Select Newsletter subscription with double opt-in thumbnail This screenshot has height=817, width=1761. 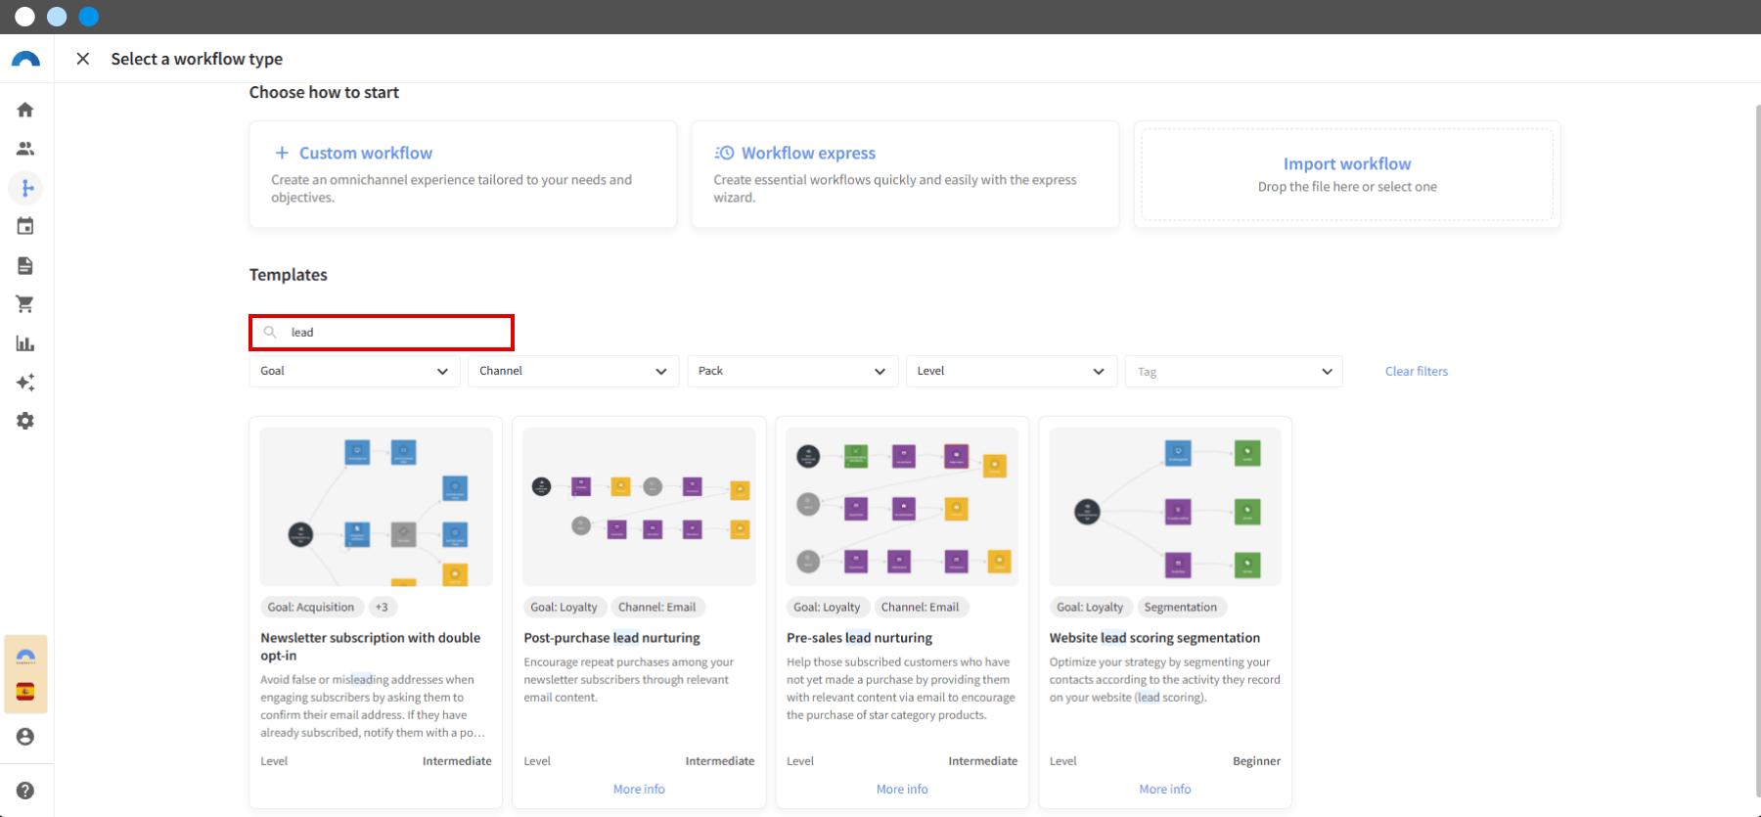coord(377,507)
